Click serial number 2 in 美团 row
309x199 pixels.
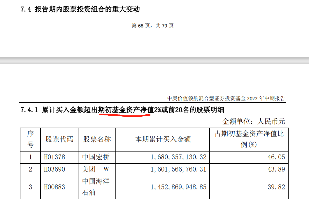coord(30,169)
